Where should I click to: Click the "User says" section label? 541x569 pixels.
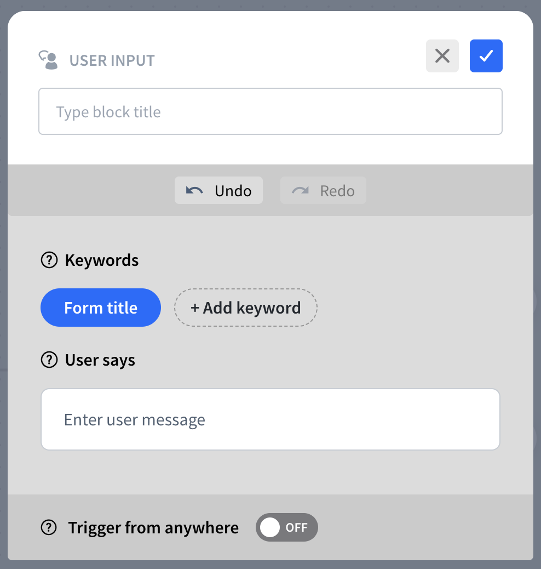pos(100,360)
